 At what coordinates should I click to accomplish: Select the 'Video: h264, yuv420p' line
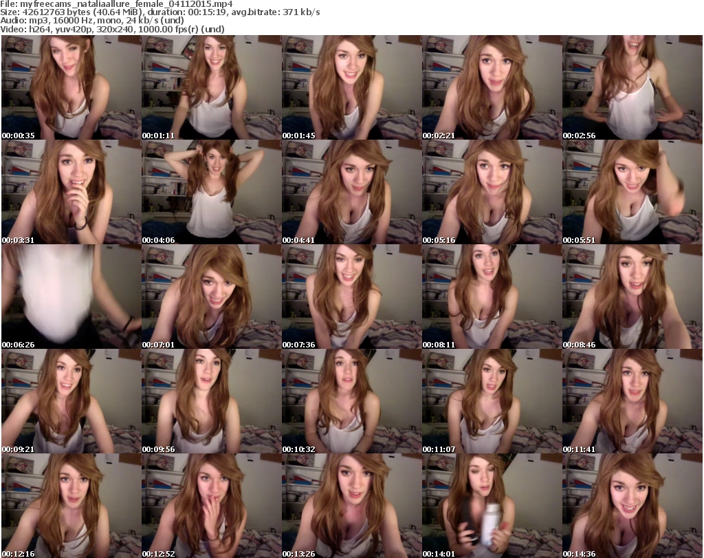112,29
